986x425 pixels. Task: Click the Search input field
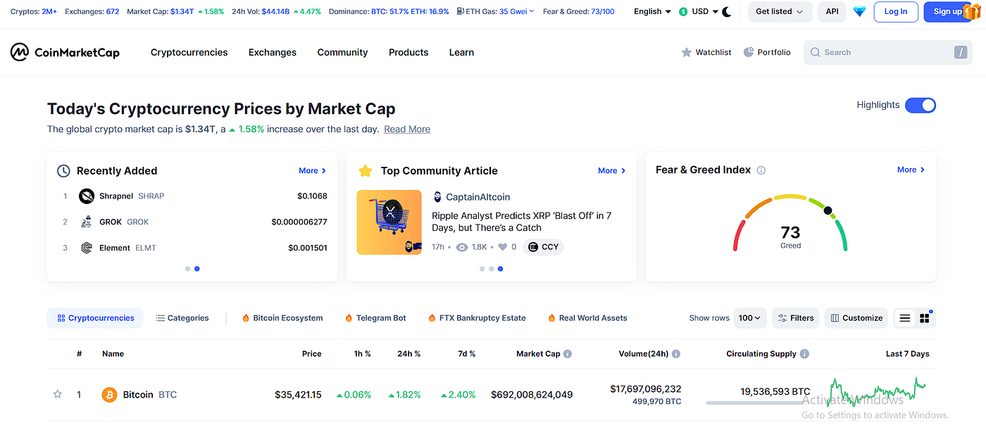click(x=888, y=52)
